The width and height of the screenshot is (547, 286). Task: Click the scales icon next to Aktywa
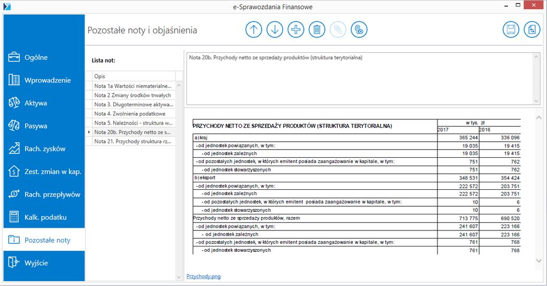pos(14,103)
